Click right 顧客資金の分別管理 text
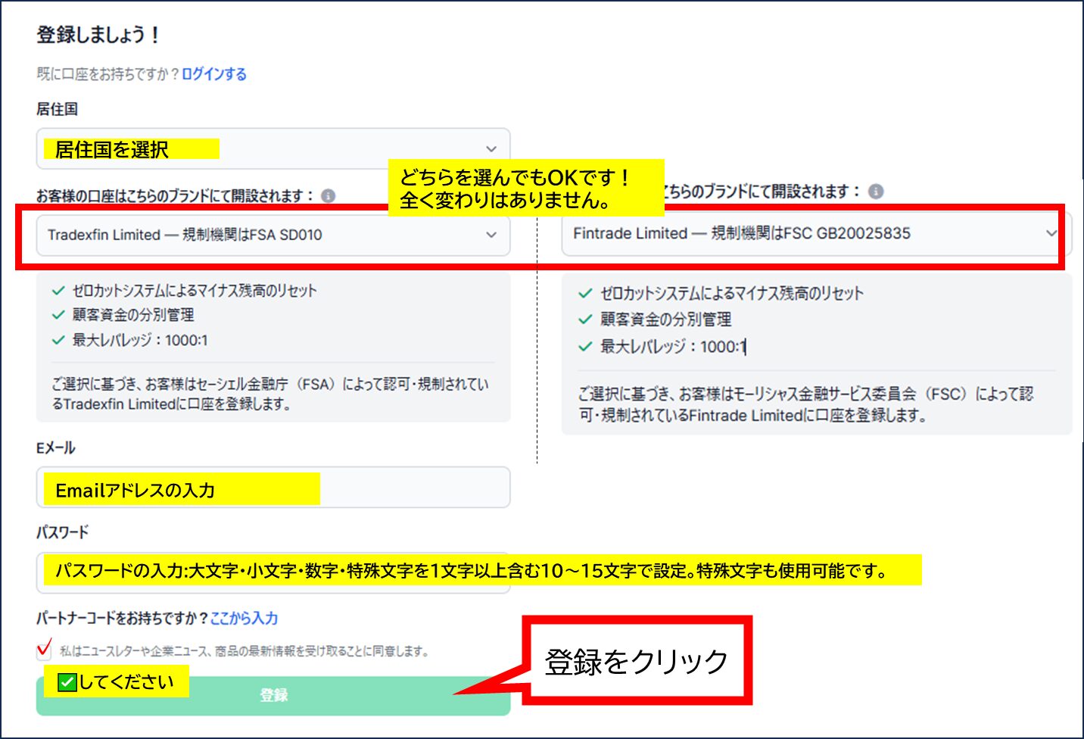 (x=666, y=320)
